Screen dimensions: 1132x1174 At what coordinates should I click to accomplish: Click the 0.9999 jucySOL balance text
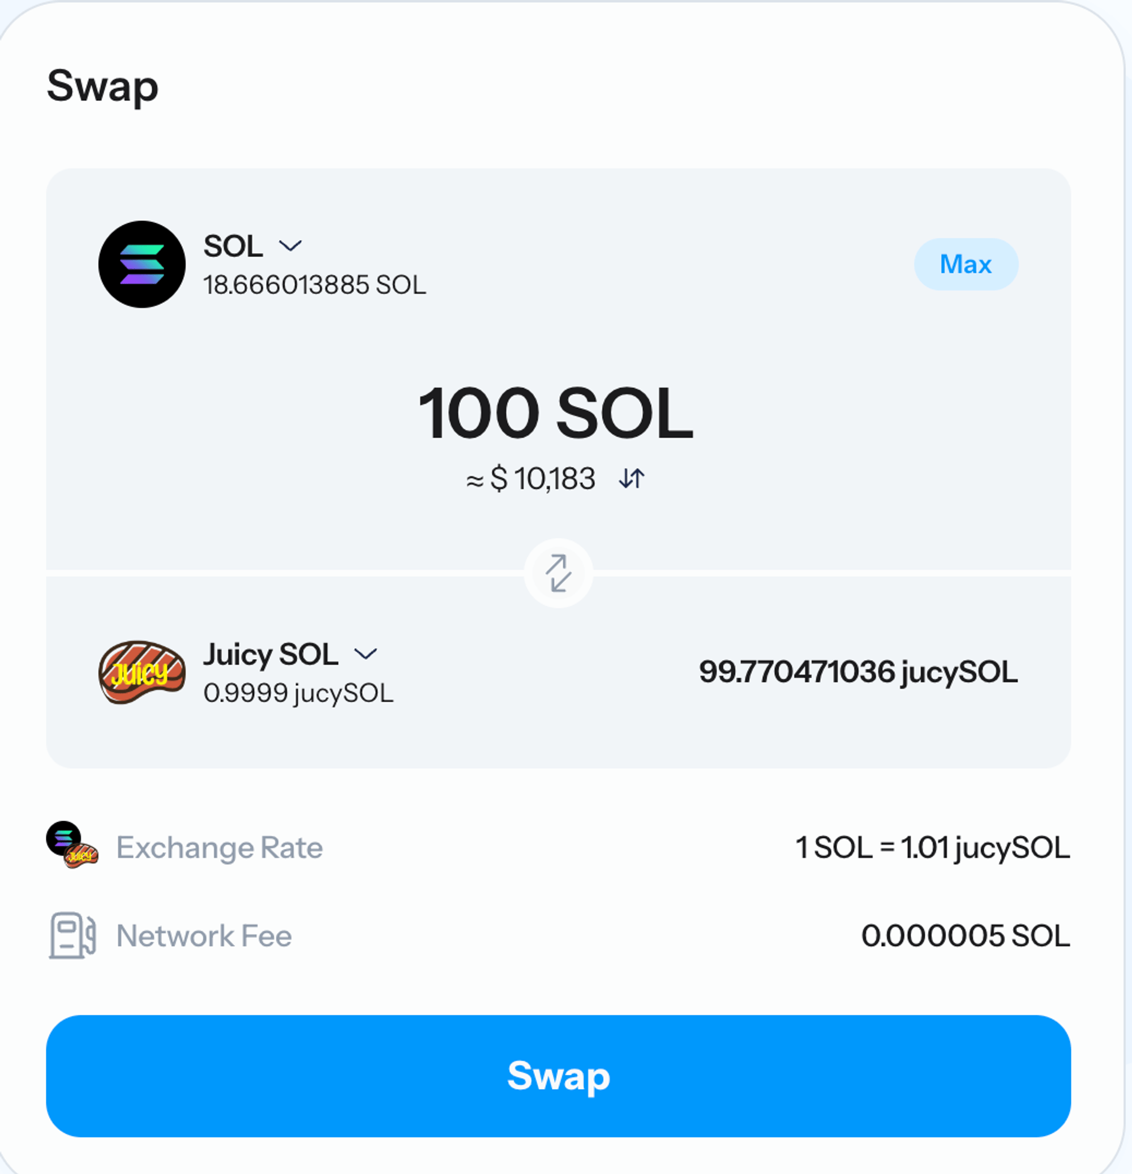pyautogui.click(x=298, y=694)
